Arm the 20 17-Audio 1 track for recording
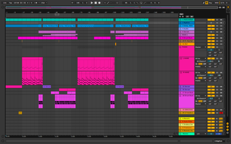 221,113
